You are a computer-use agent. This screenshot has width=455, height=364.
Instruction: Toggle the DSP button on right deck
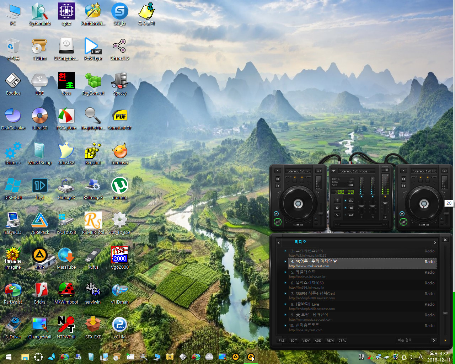click(421, 181)
